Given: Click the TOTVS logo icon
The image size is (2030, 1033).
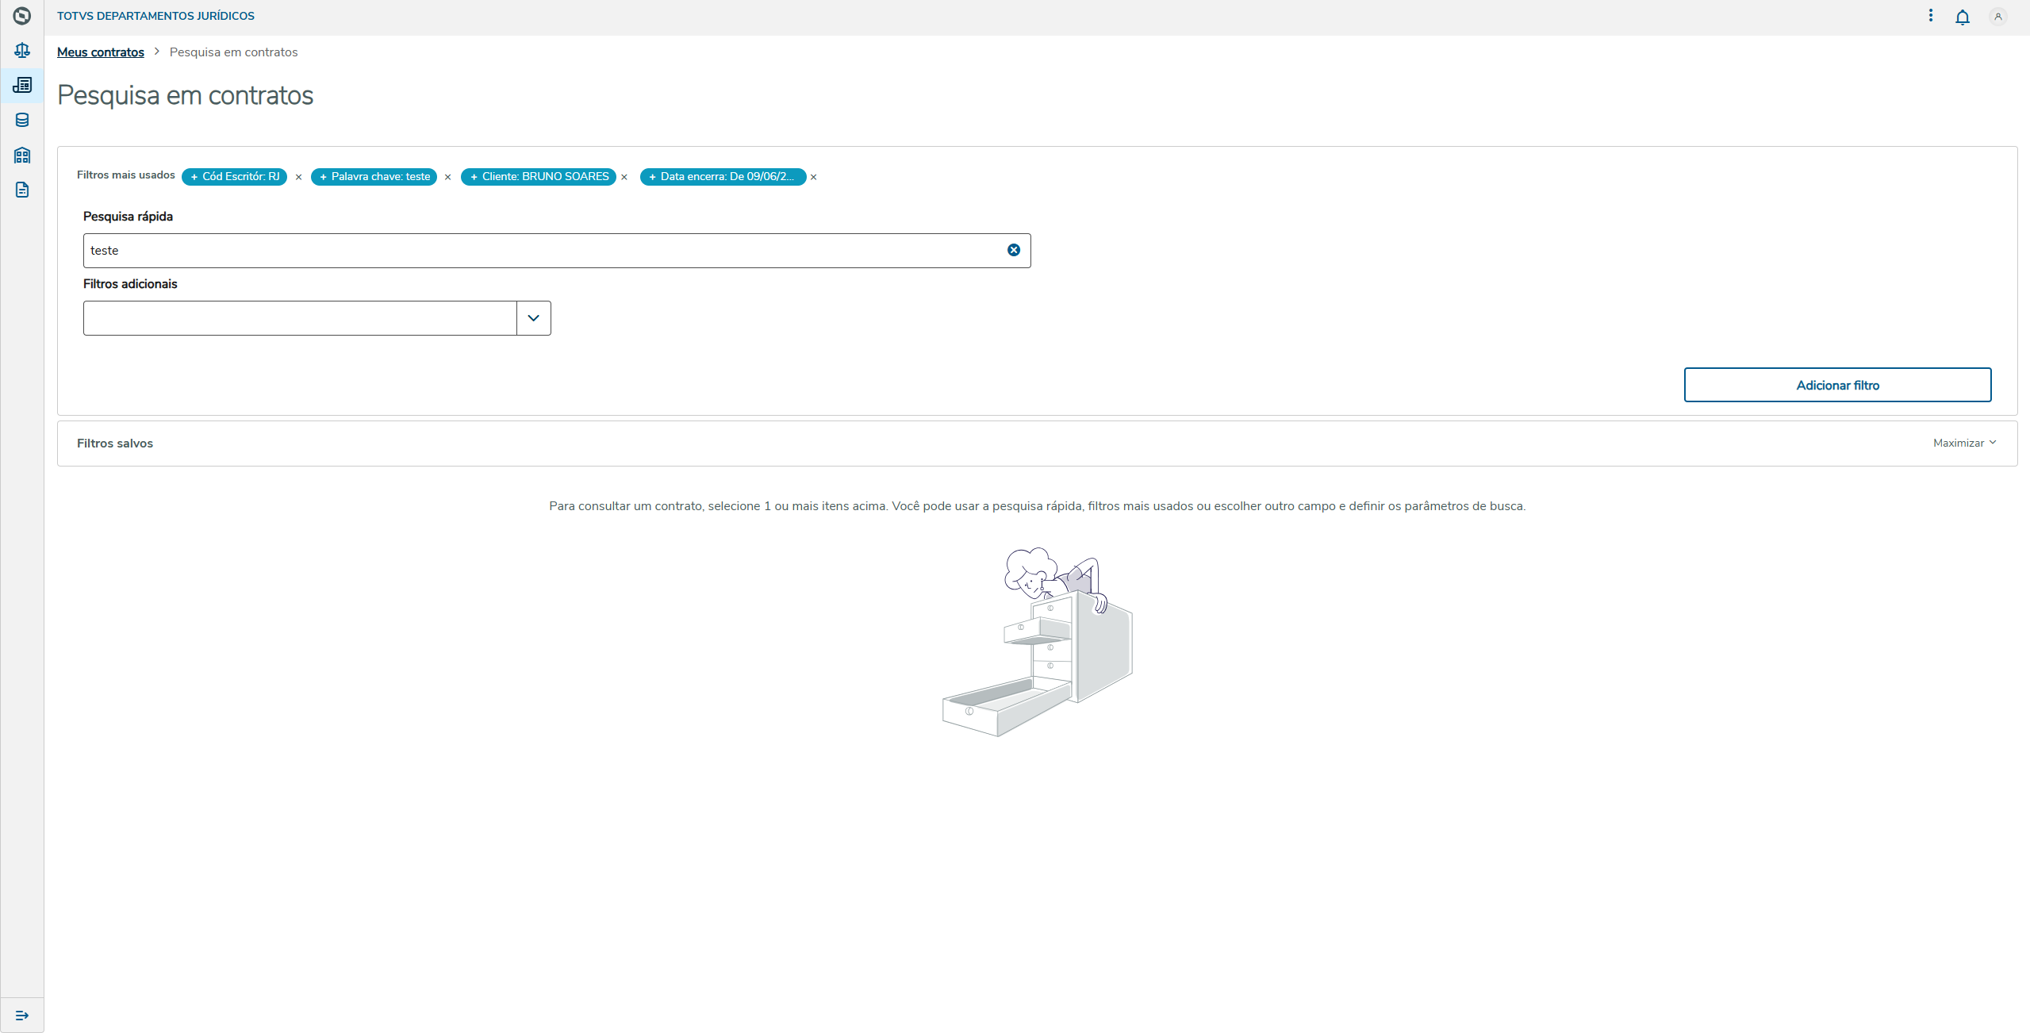Looking at the screenshot, I should click(22, 16).
